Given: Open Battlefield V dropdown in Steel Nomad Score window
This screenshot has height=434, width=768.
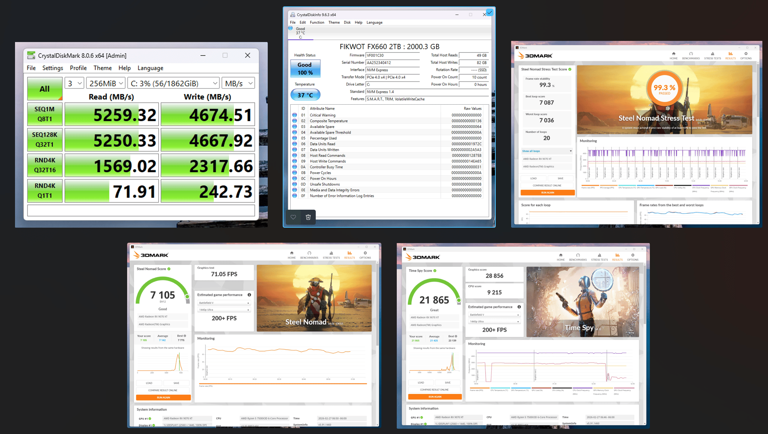Looking at the screenshot, I should point(224,303).
